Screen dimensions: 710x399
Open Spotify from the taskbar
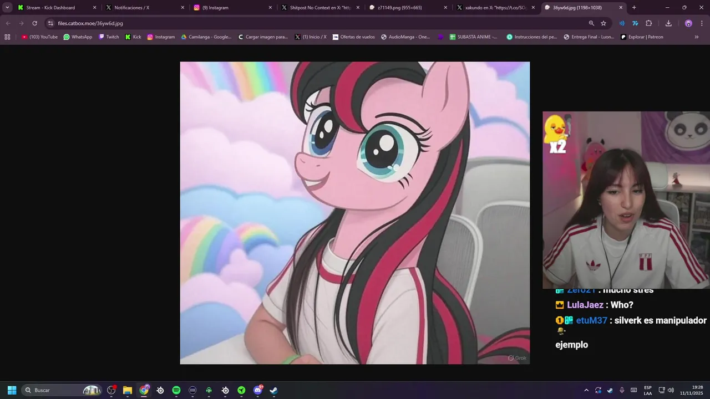(176, 390)
